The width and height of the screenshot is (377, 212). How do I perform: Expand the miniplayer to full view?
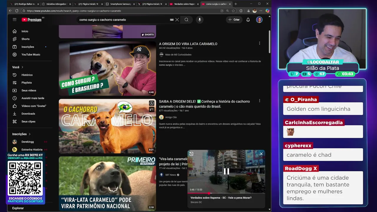pyautogui.click(x=191, y=154)
